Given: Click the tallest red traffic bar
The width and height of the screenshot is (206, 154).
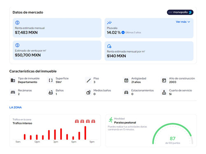Looking at the screenshot, I should click(x=85, y=133).
